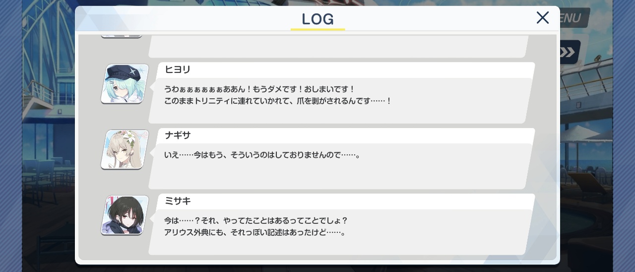
Task: Select the ナギサ speaker name label
Action: pyautogui.click(x=178, y=136)
